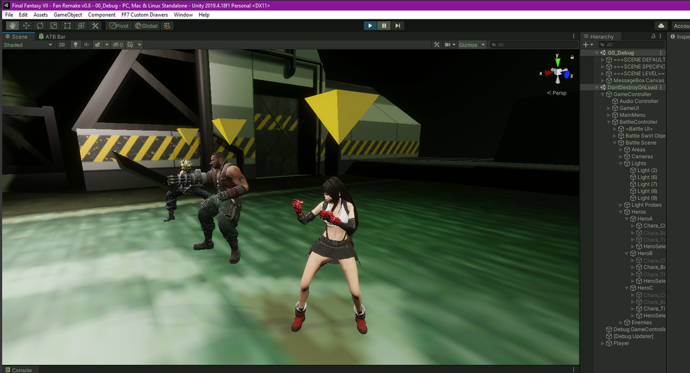
Task: Click the red X axis gizmo cone
Action: [x=548, y=73]
